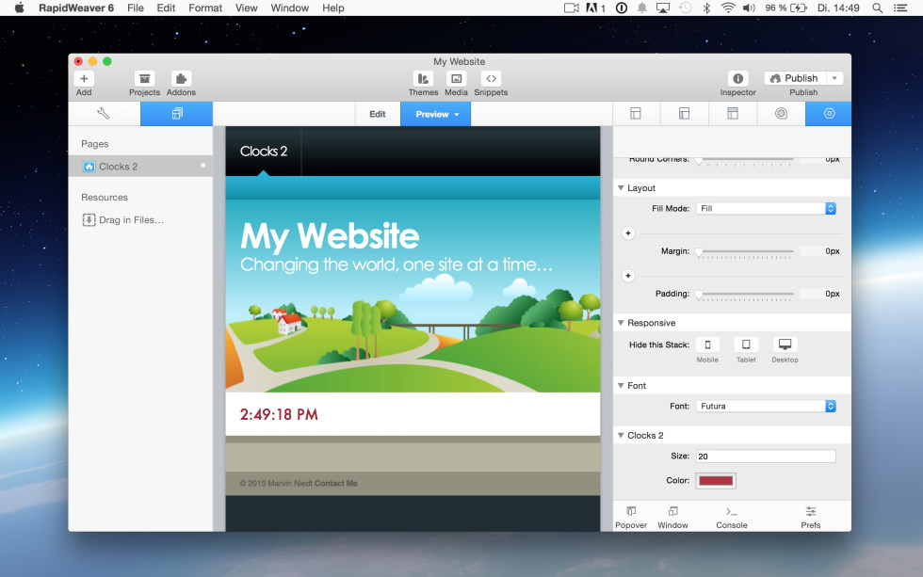Click the Bluetooth icon in menu bar
Image resolution: width=923 pixels, height=577 pixels.
(707, 8)
